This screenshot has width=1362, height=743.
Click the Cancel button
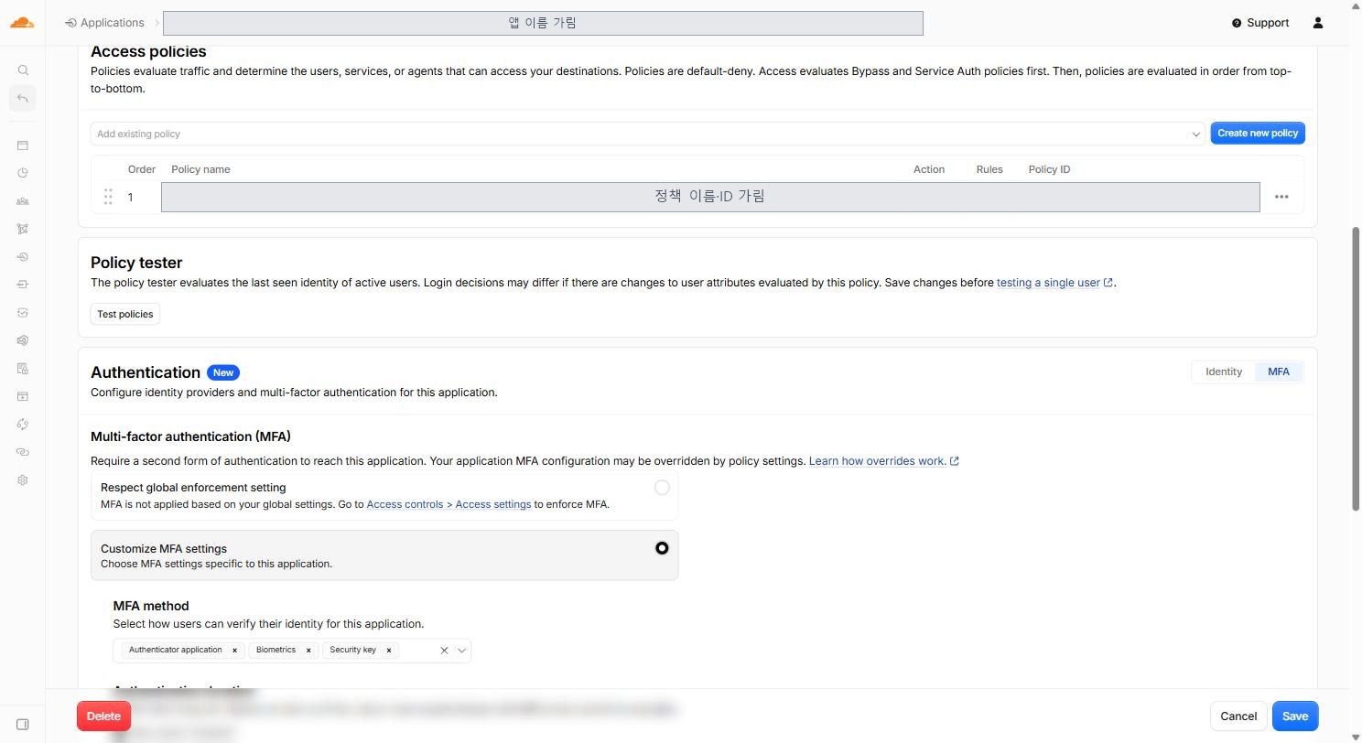coord(1238,716)
